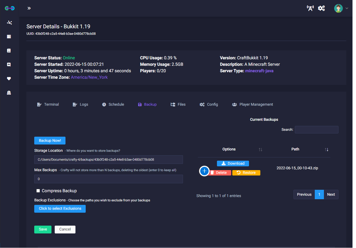
Task: Open the dashboard network-nodes sidebar icon
Action: (x=9, y=23)
